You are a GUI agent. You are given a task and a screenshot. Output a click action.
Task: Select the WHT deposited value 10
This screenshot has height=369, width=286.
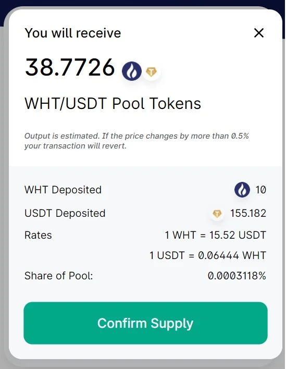261,190
